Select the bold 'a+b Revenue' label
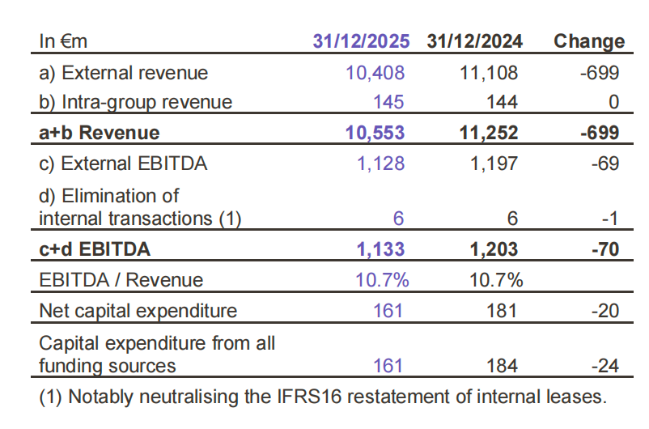Screen dimensions: 649x429 pos(100,133)
